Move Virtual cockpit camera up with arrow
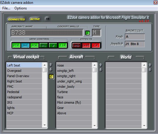The width and height of the screenshot is (158, 134). coord(51,65)
